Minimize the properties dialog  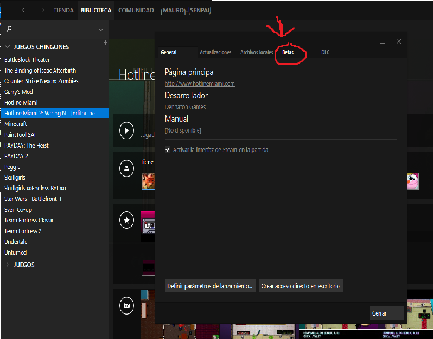click(383, 43)
